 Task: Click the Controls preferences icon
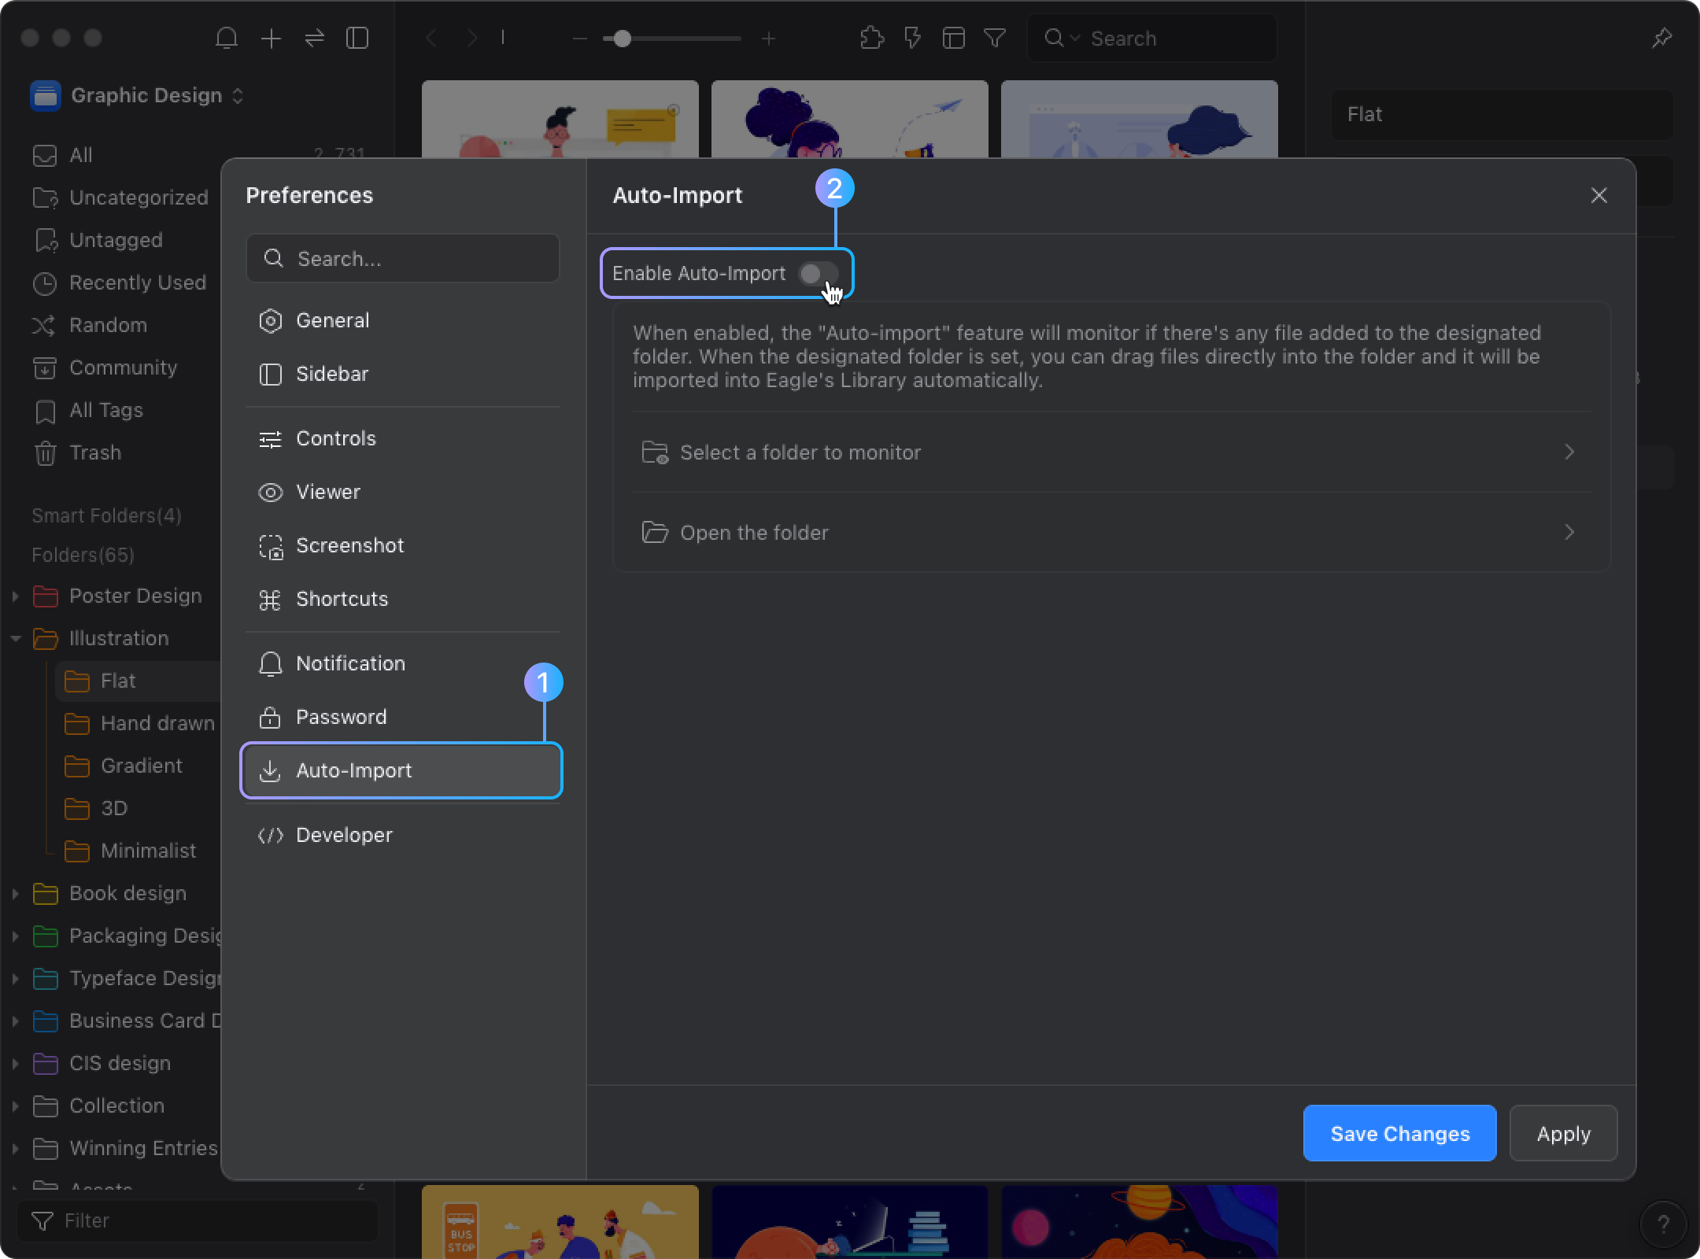[x=270, y=438]
